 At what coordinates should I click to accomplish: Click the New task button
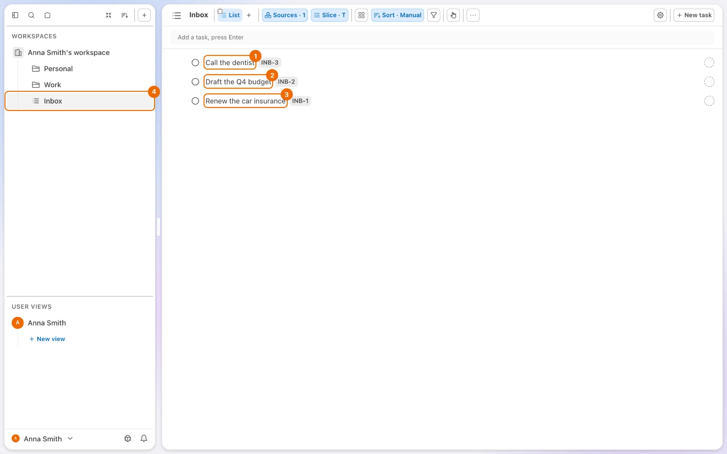693,15
